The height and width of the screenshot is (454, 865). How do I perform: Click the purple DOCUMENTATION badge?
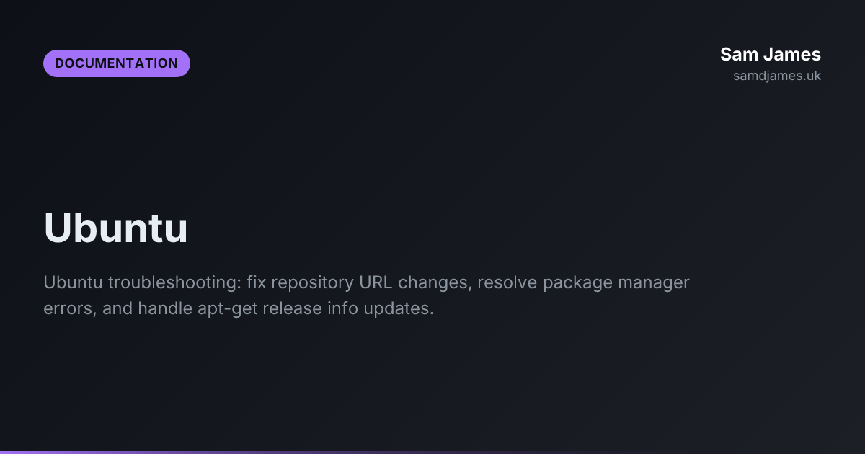pos(117,63)
